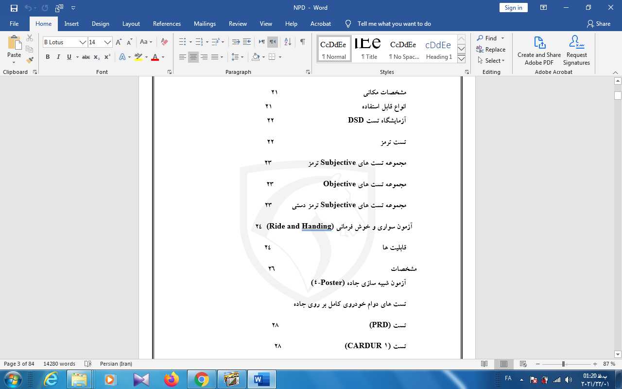The height and width of the screenshot is (389, 622).
Task: Toggle Bold formatting
Action: coord(48,57)
